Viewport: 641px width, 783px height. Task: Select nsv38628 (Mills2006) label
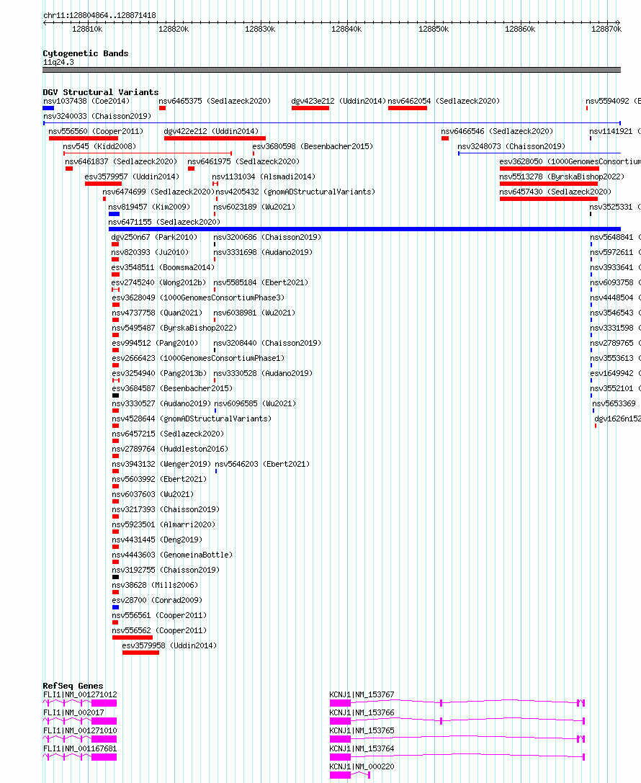(x=155, y=585)
